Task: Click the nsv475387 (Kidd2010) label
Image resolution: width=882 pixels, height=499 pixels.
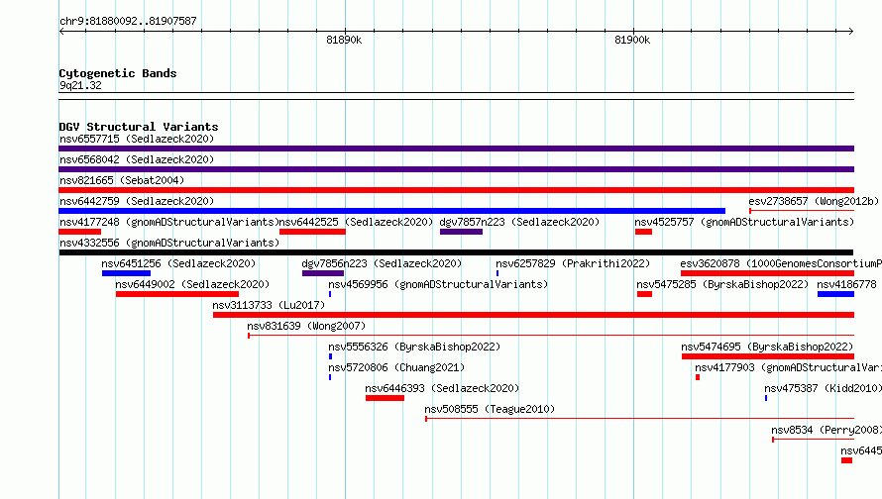Action: pyautogui.click(x=823, y=388)
